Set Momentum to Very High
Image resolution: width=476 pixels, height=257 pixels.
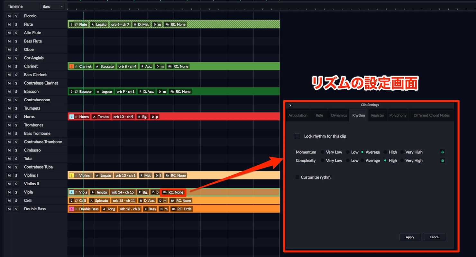pos(402,152)
